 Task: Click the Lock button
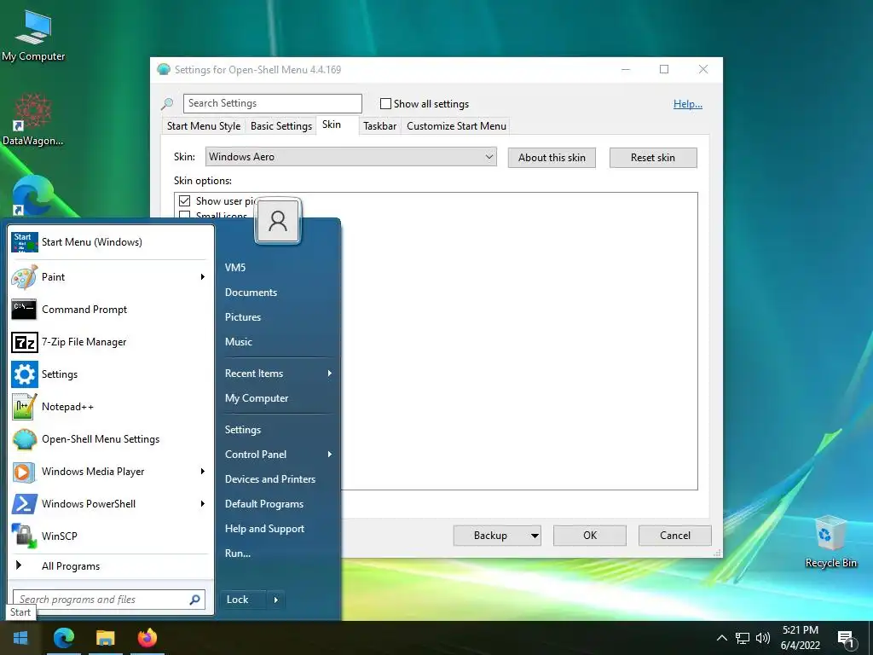coord(243,600)
